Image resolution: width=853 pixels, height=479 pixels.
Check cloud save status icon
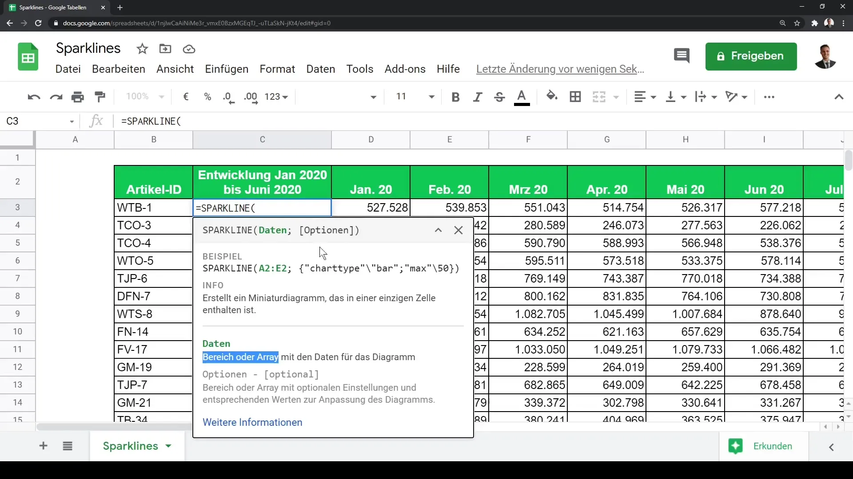pos(189,49)
